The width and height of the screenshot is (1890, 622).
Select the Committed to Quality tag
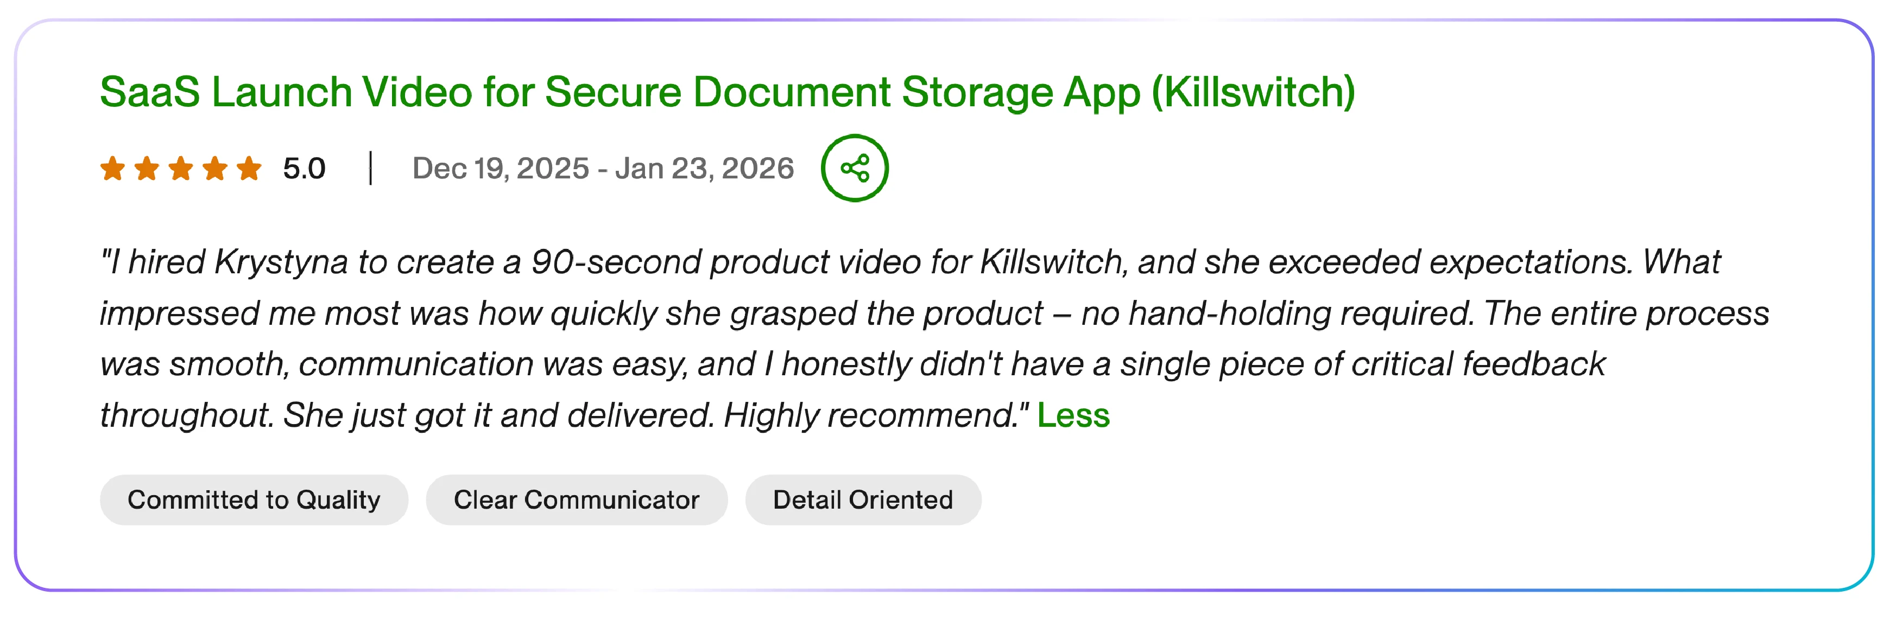(254, 499)
